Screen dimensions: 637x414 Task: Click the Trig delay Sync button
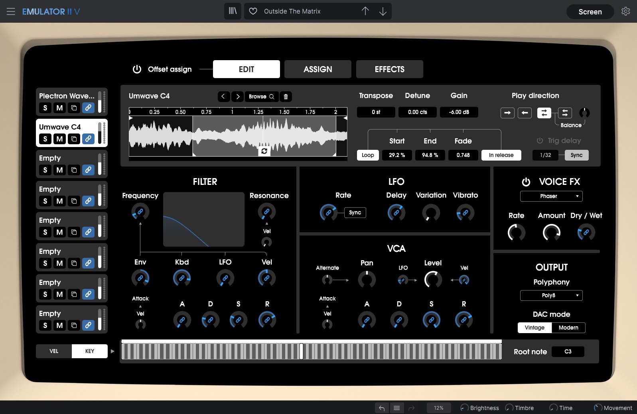(576, 155)
